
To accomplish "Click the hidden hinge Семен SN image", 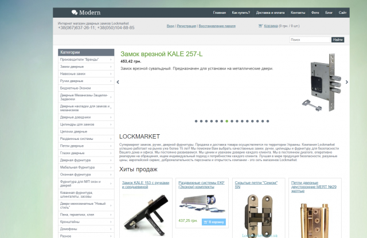I will pos(259,216).
